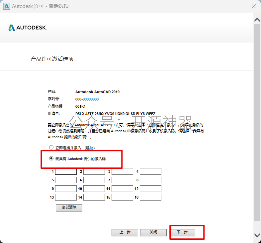The height and width of the screenshot is (243, 261).
Task: Click activation code field 12
Action: (150, 189)
